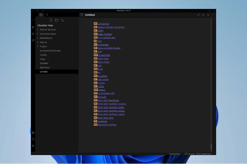Follow the 'plates' link
The height and width of the screenshot is (164, 247).
pyautogui.click(x=102, y=90)
